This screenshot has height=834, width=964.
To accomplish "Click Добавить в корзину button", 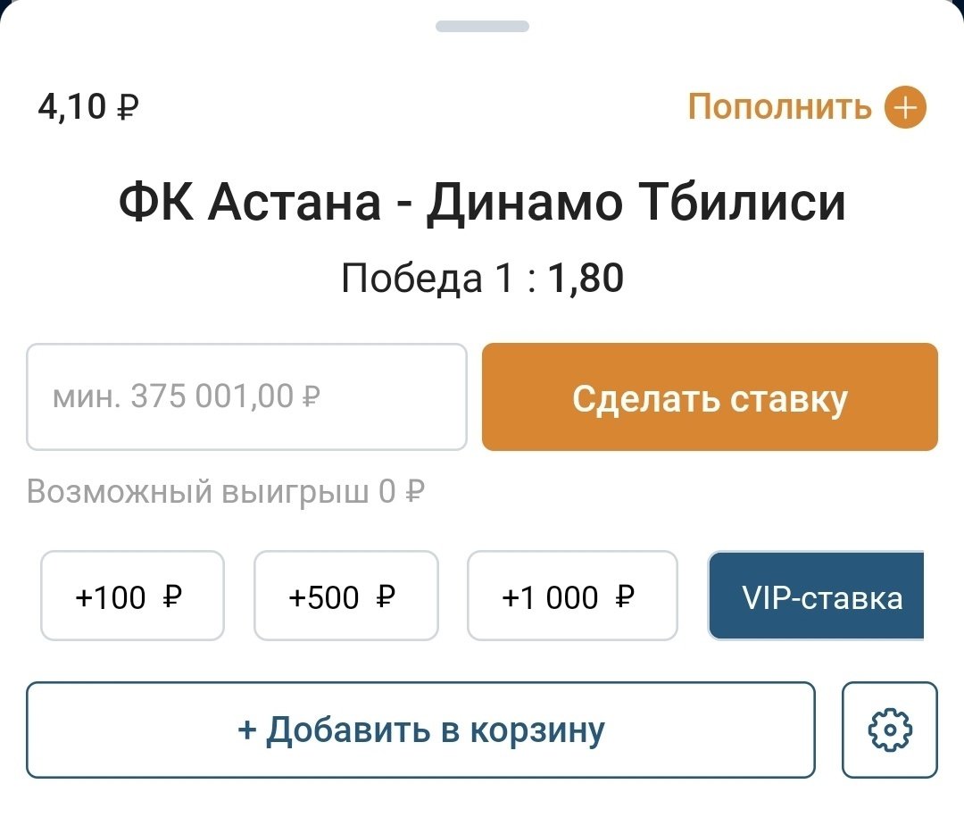I will [x=420, y=730].
